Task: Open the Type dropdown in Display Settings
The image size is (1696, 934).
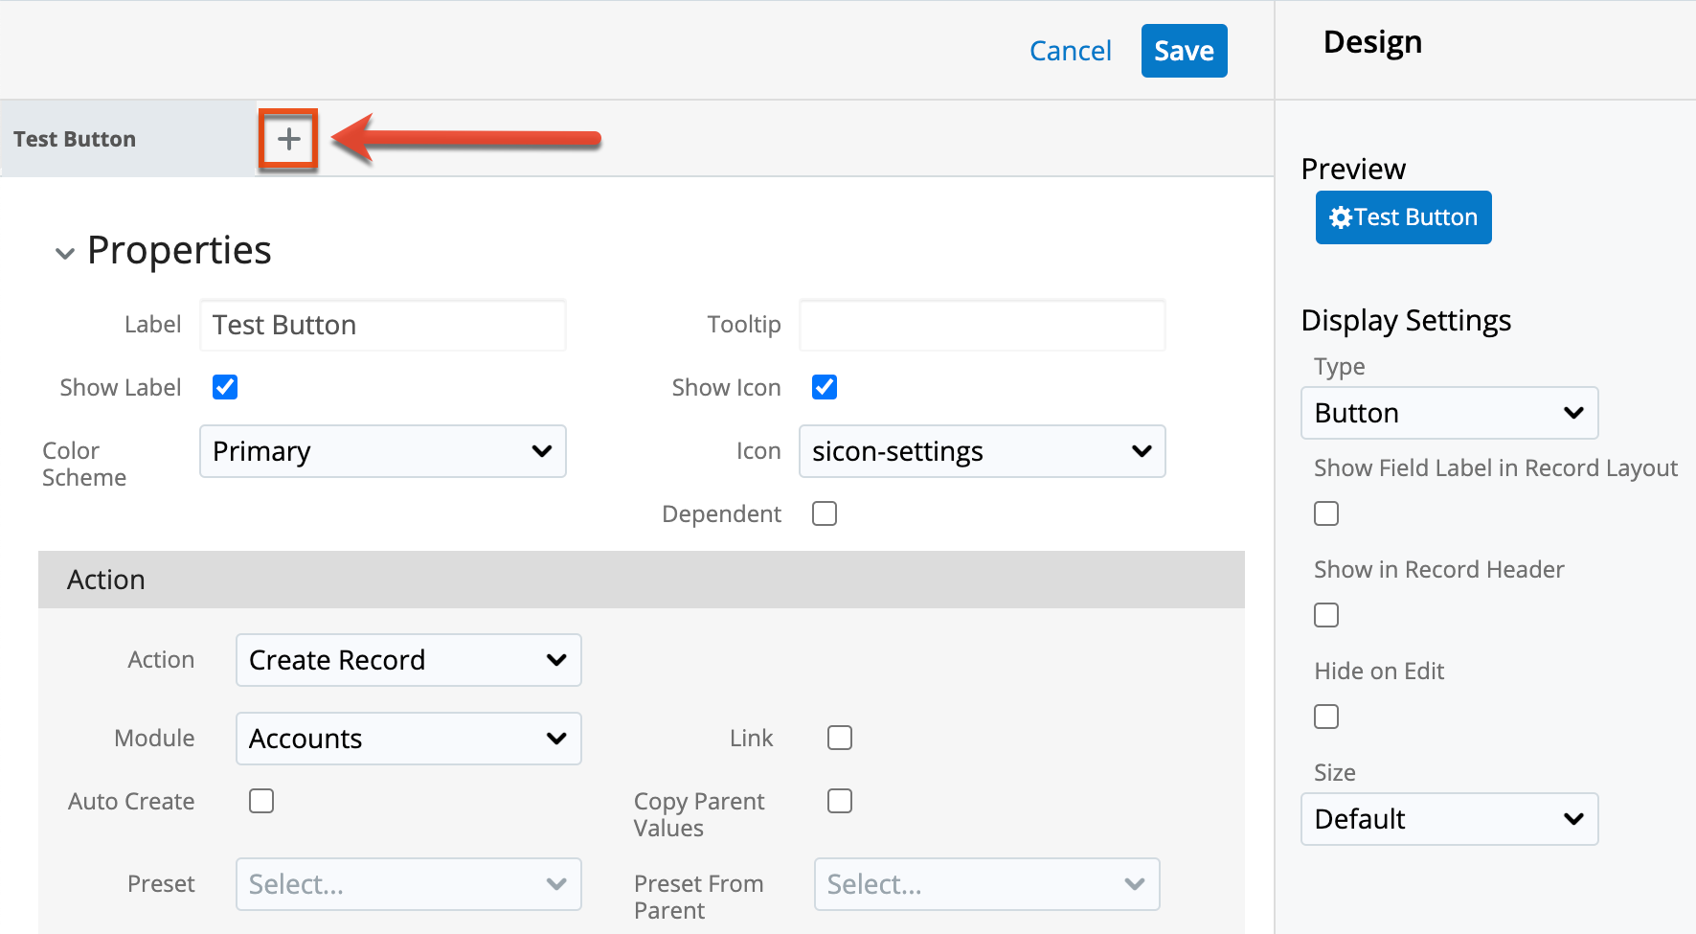Action: tap(1449, 413)
